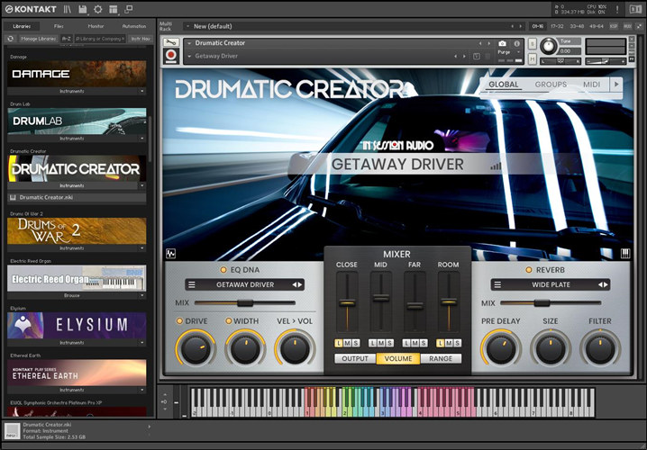
Task: Click the waveform icon at lower left of artwork
Action: (171, 253)
